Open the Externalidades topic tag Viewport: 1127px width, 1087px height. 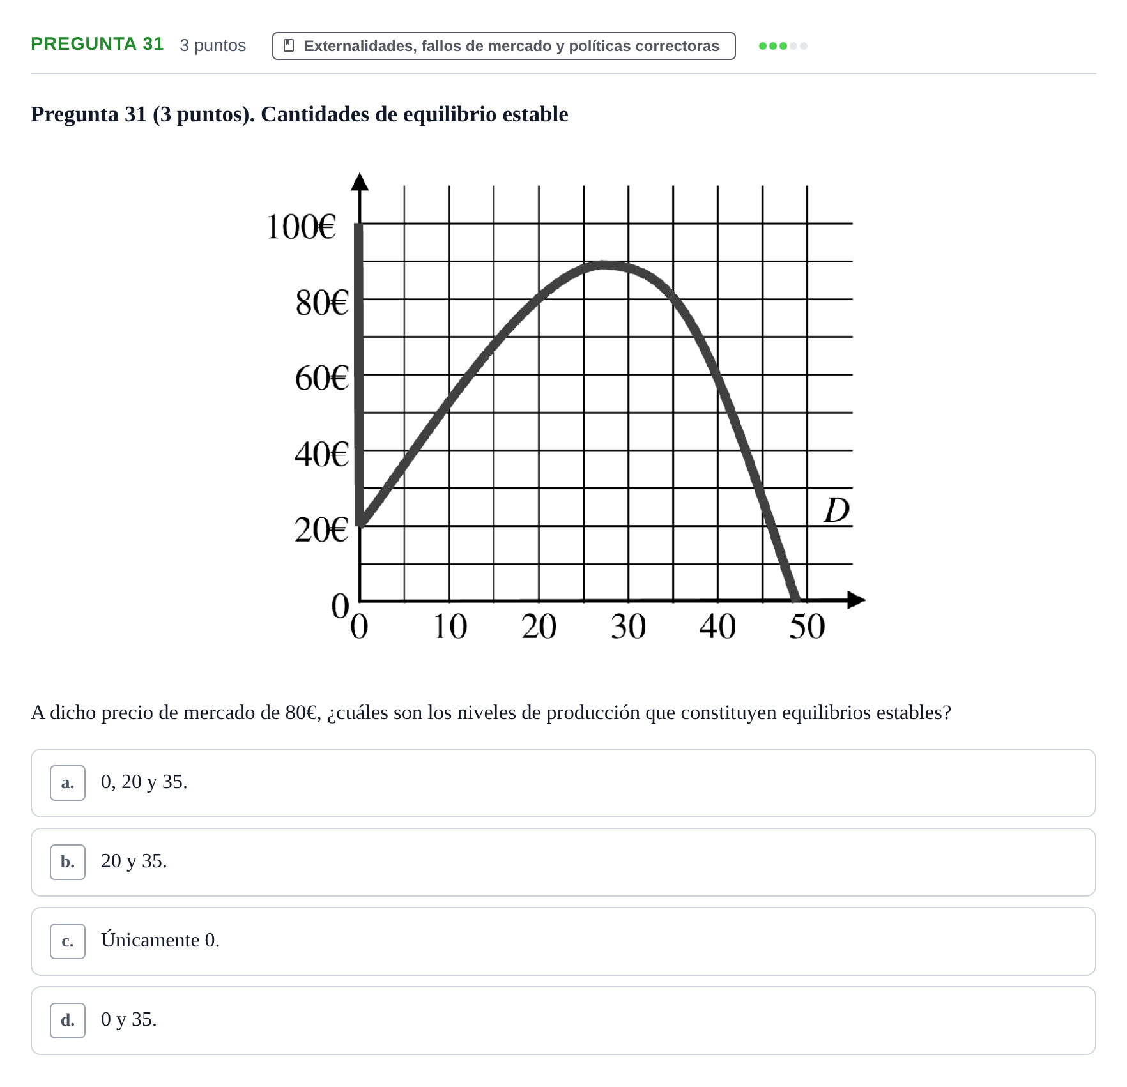[503, 46]
